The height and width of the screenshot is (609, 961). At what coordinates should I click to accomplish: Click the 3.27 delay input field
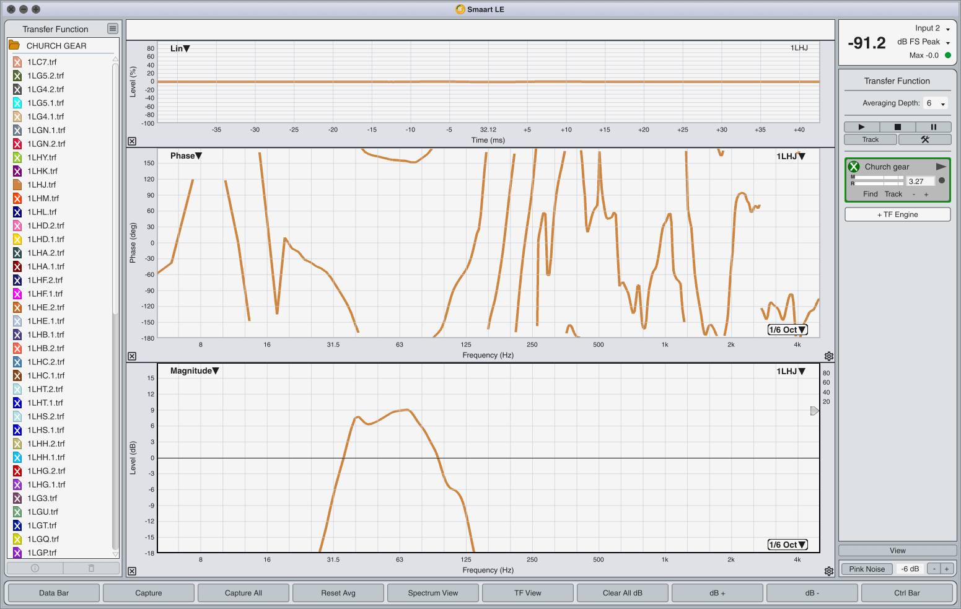(x=920, y=182)
